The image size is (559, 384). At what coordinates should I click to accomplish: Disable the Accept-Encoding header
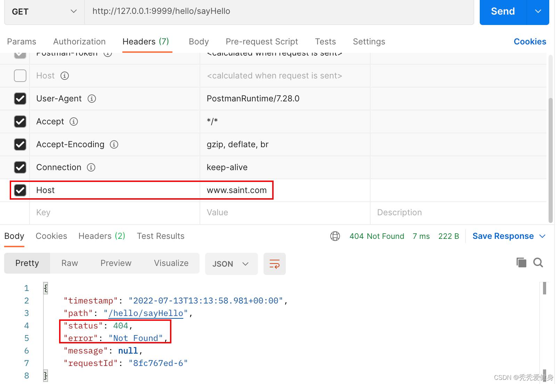point(20,144)
